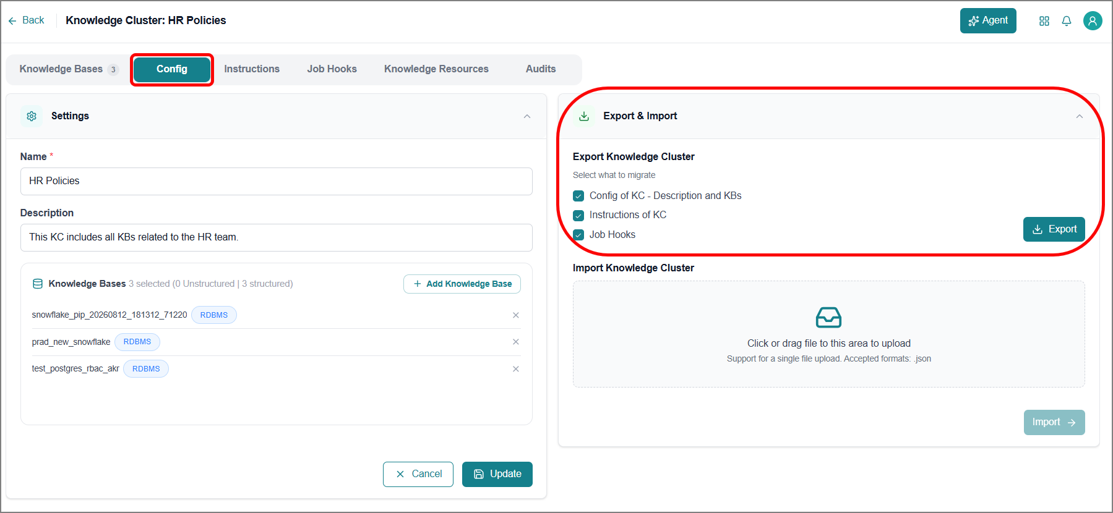Collapse the Settings panel
The image size is (1113, 513).
(527, 116)
